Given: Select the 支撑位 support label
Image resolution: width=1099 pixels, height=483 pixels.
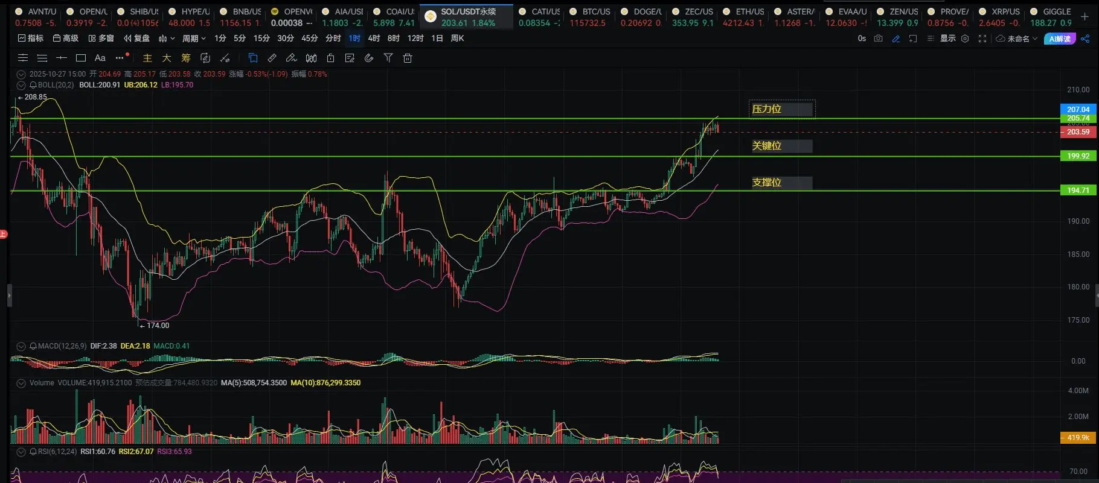Looking at the screenshot, I should (x=782, y=183).
